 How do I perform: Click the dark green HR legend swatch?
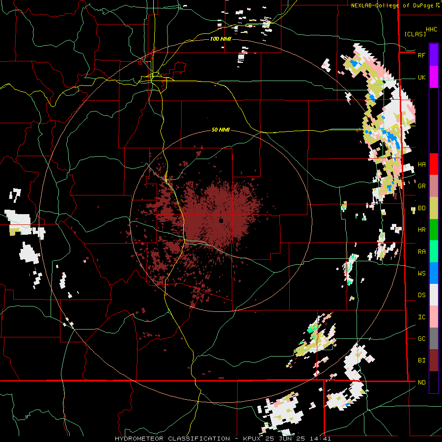434,230
